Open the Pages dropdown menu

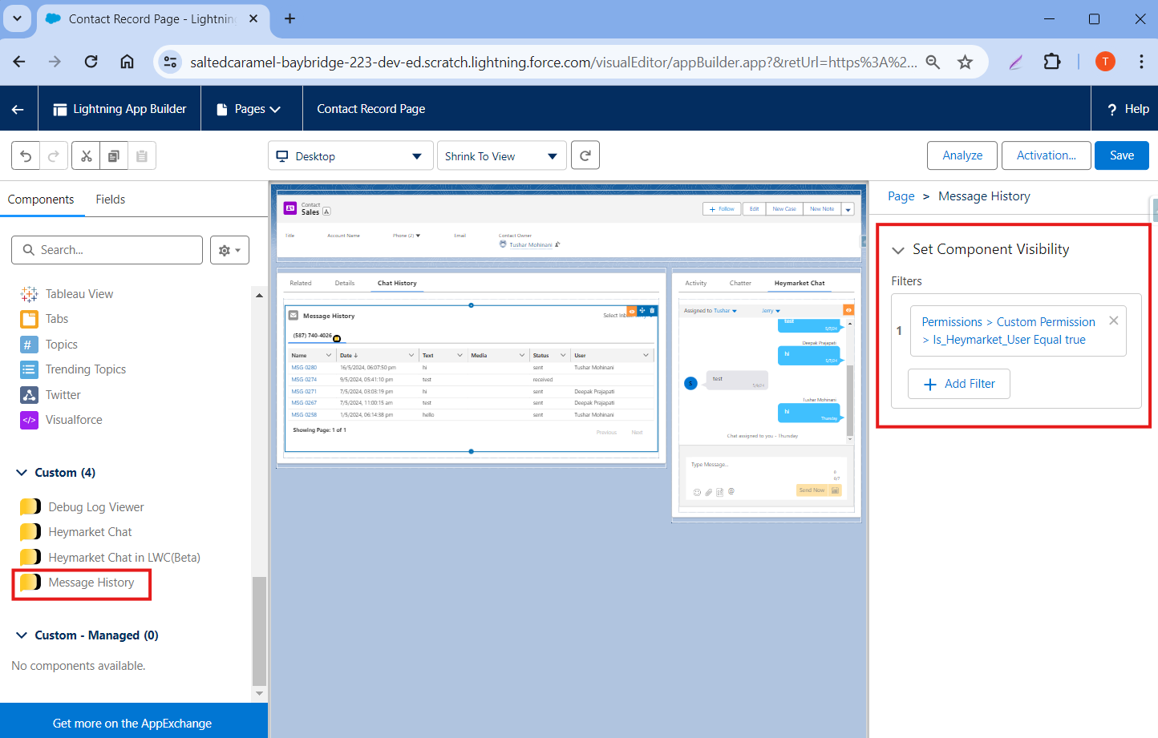(x=249, y=109)
